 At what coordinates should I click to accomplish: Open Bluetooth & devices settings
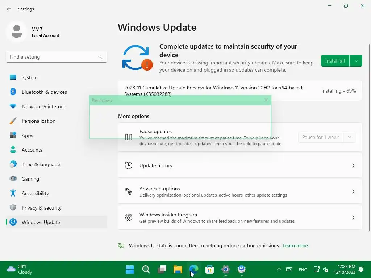(x=56, y=92)
